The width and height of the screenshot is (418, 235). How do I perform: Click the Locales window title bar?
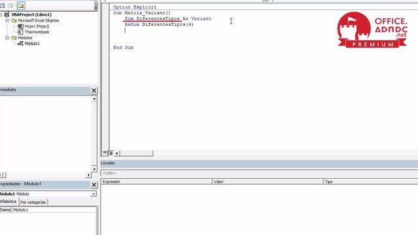pos(259,163)
